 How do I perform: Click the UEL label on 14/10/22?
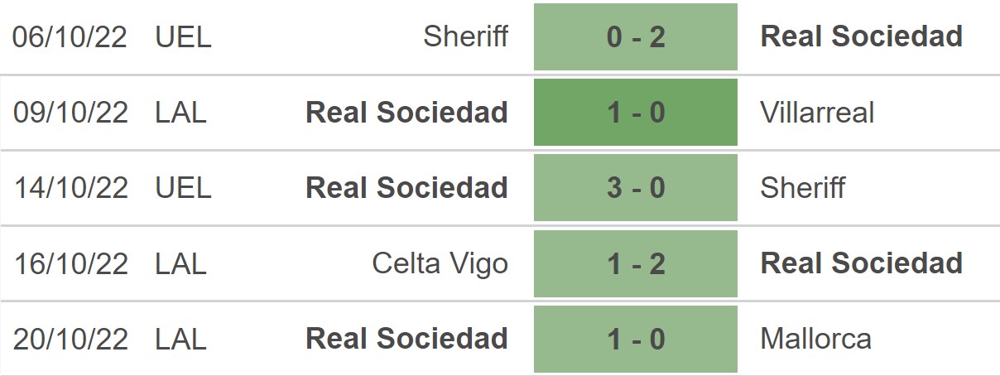tap(183, 188)
